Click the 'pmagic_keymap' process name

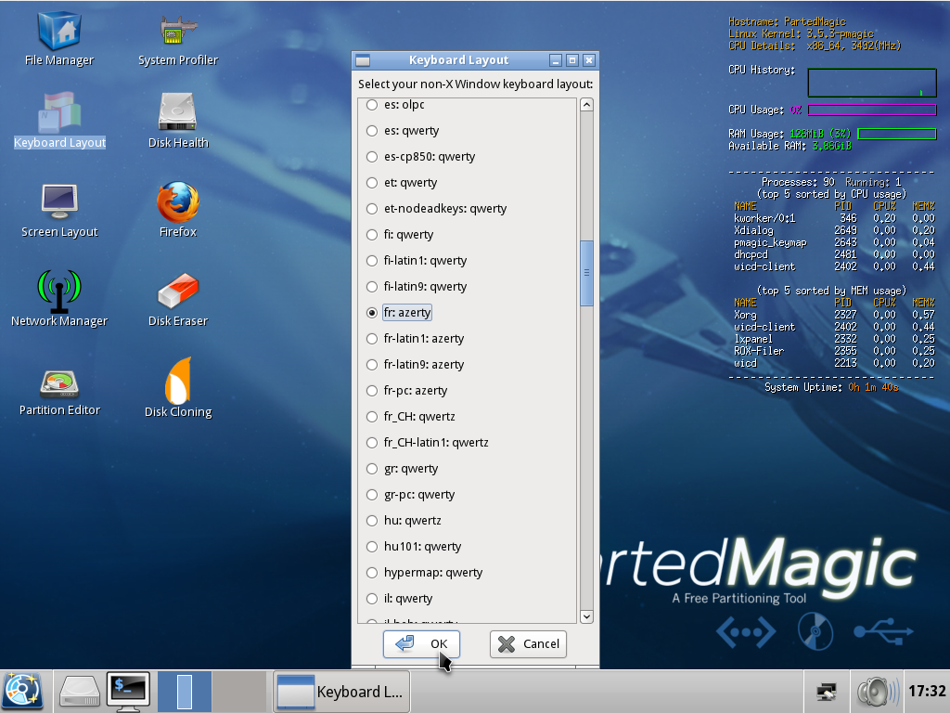click(770, 242)
